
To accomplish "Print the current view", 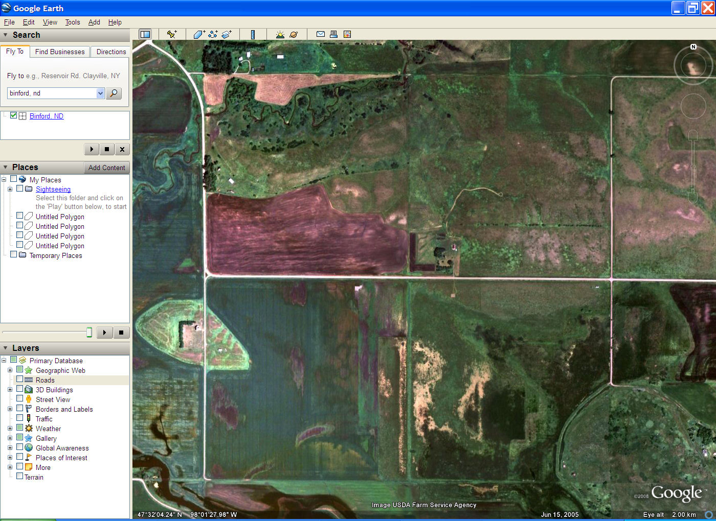I will coord(333,34).
